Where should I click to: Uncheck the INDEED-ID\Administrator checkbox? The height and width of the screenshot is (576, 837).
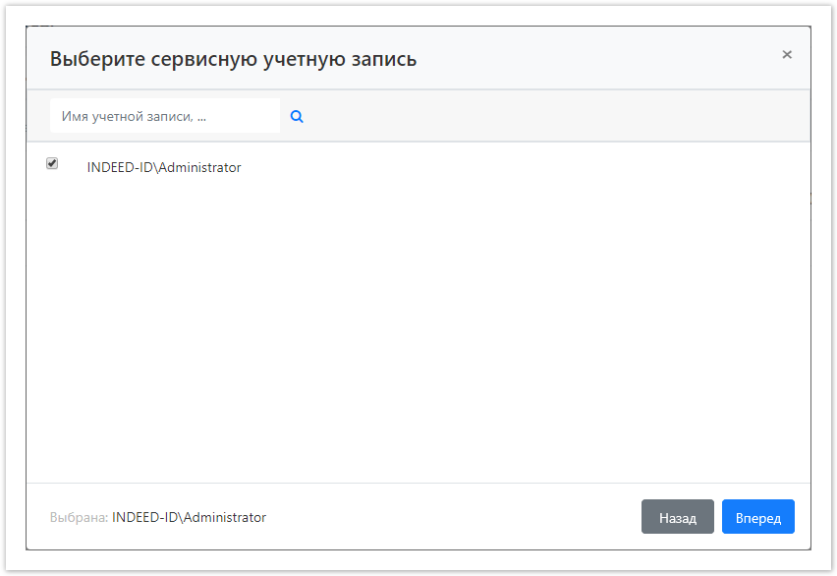52,164
